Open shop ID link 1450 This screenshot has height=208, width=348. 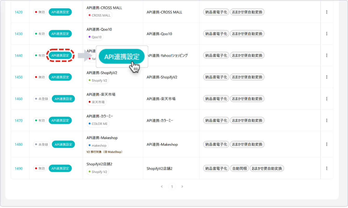pos(18,77)
